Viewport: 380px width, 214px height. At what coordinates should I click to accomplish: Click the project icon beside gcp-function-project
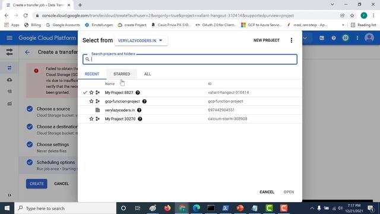[x=97, y=101]
